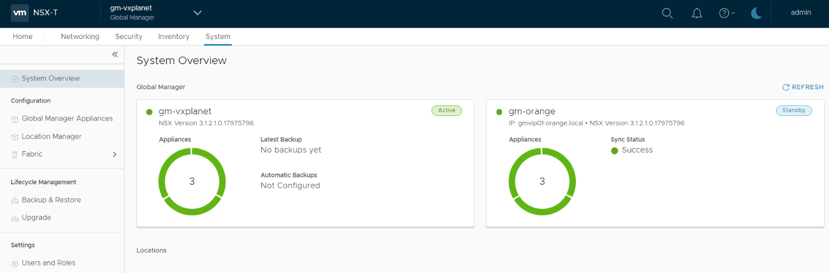Click the gm-orange card title
Image resolution: width=829 pixels, height=273 pixels.
tap(532, 112)
